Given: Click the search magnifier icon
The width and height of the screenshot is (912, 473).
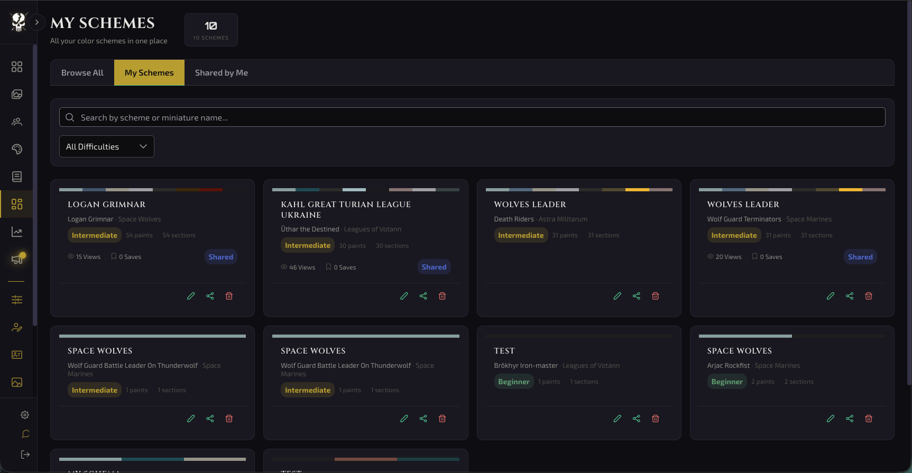Looking at the screenshot, I should (70, 117).
